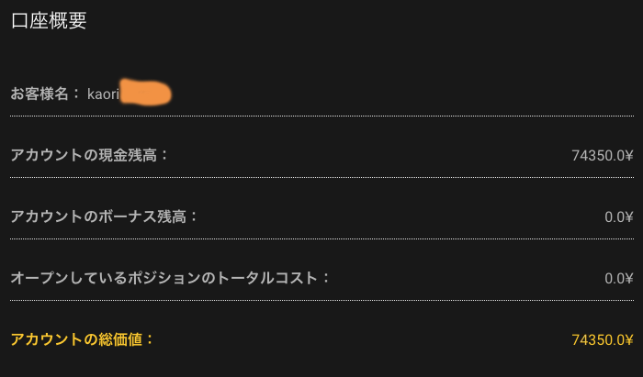Viewport: 643px width, 377px height.
Task: Click the アカウントの現金残高 label
Action: coord(90,155)
